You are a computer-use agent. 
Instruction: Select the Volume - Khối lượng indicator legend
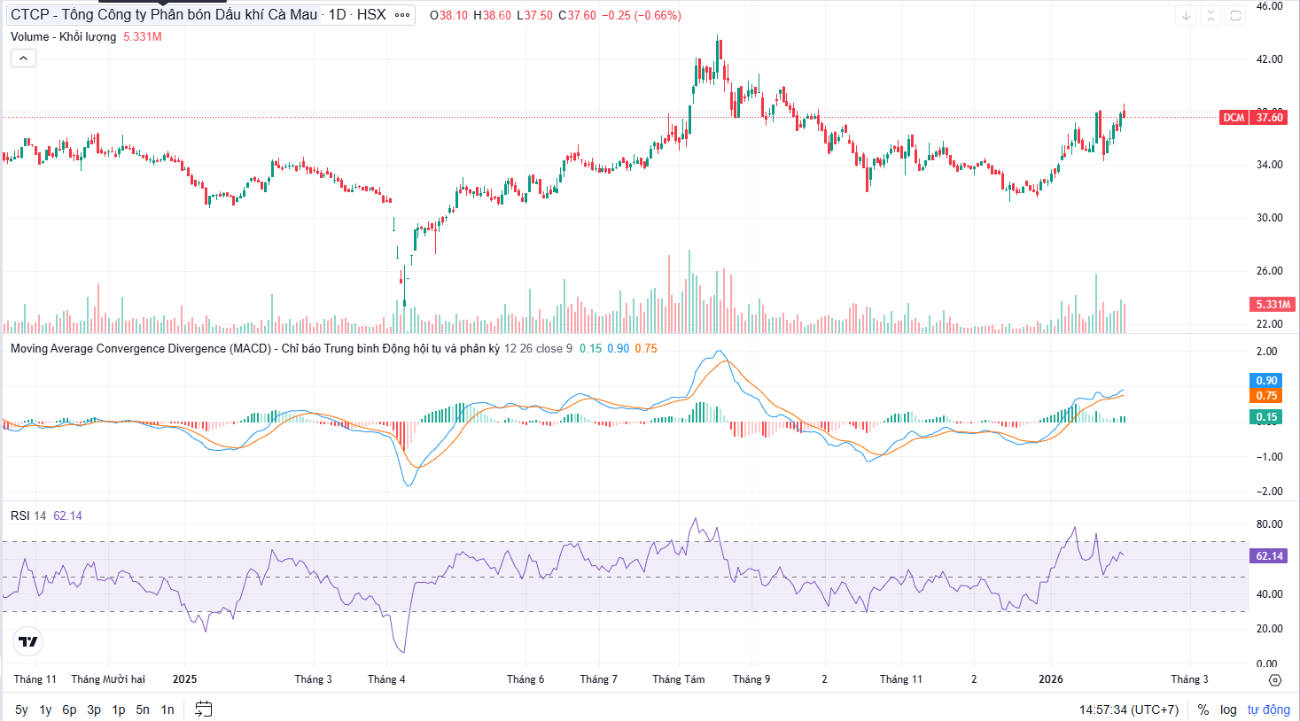[63, 36]
